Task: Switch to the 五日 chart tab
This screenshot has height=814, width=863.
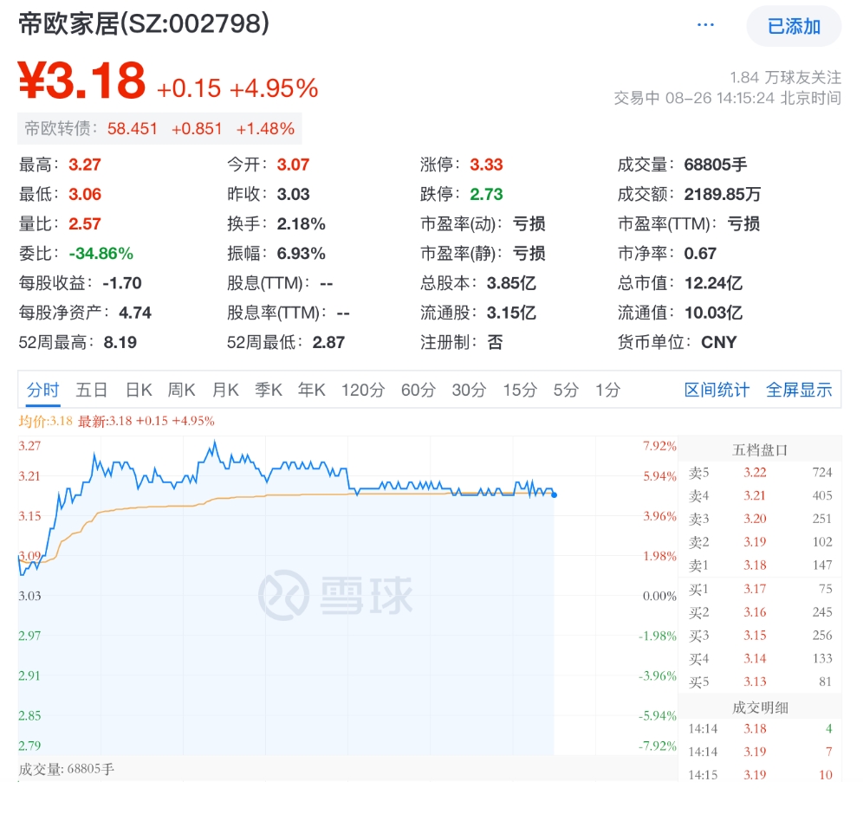Action: click(91, 390)
